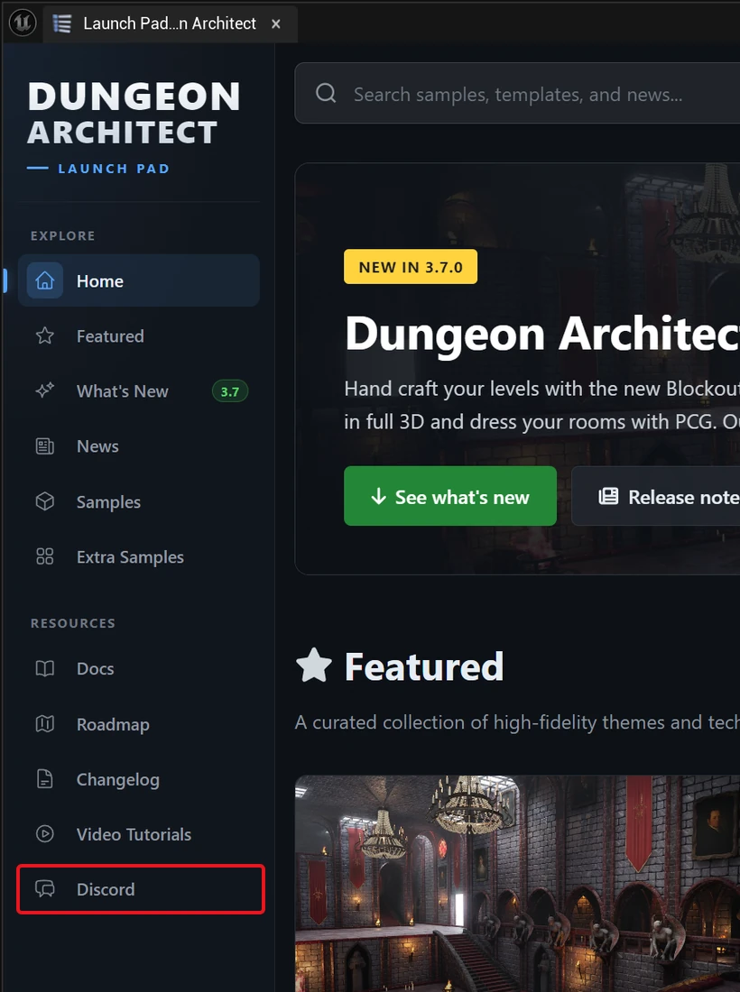Click the Unreal Engine logo icon
Image resolution: width=740 pixels, height=992 pixels.
23,23
